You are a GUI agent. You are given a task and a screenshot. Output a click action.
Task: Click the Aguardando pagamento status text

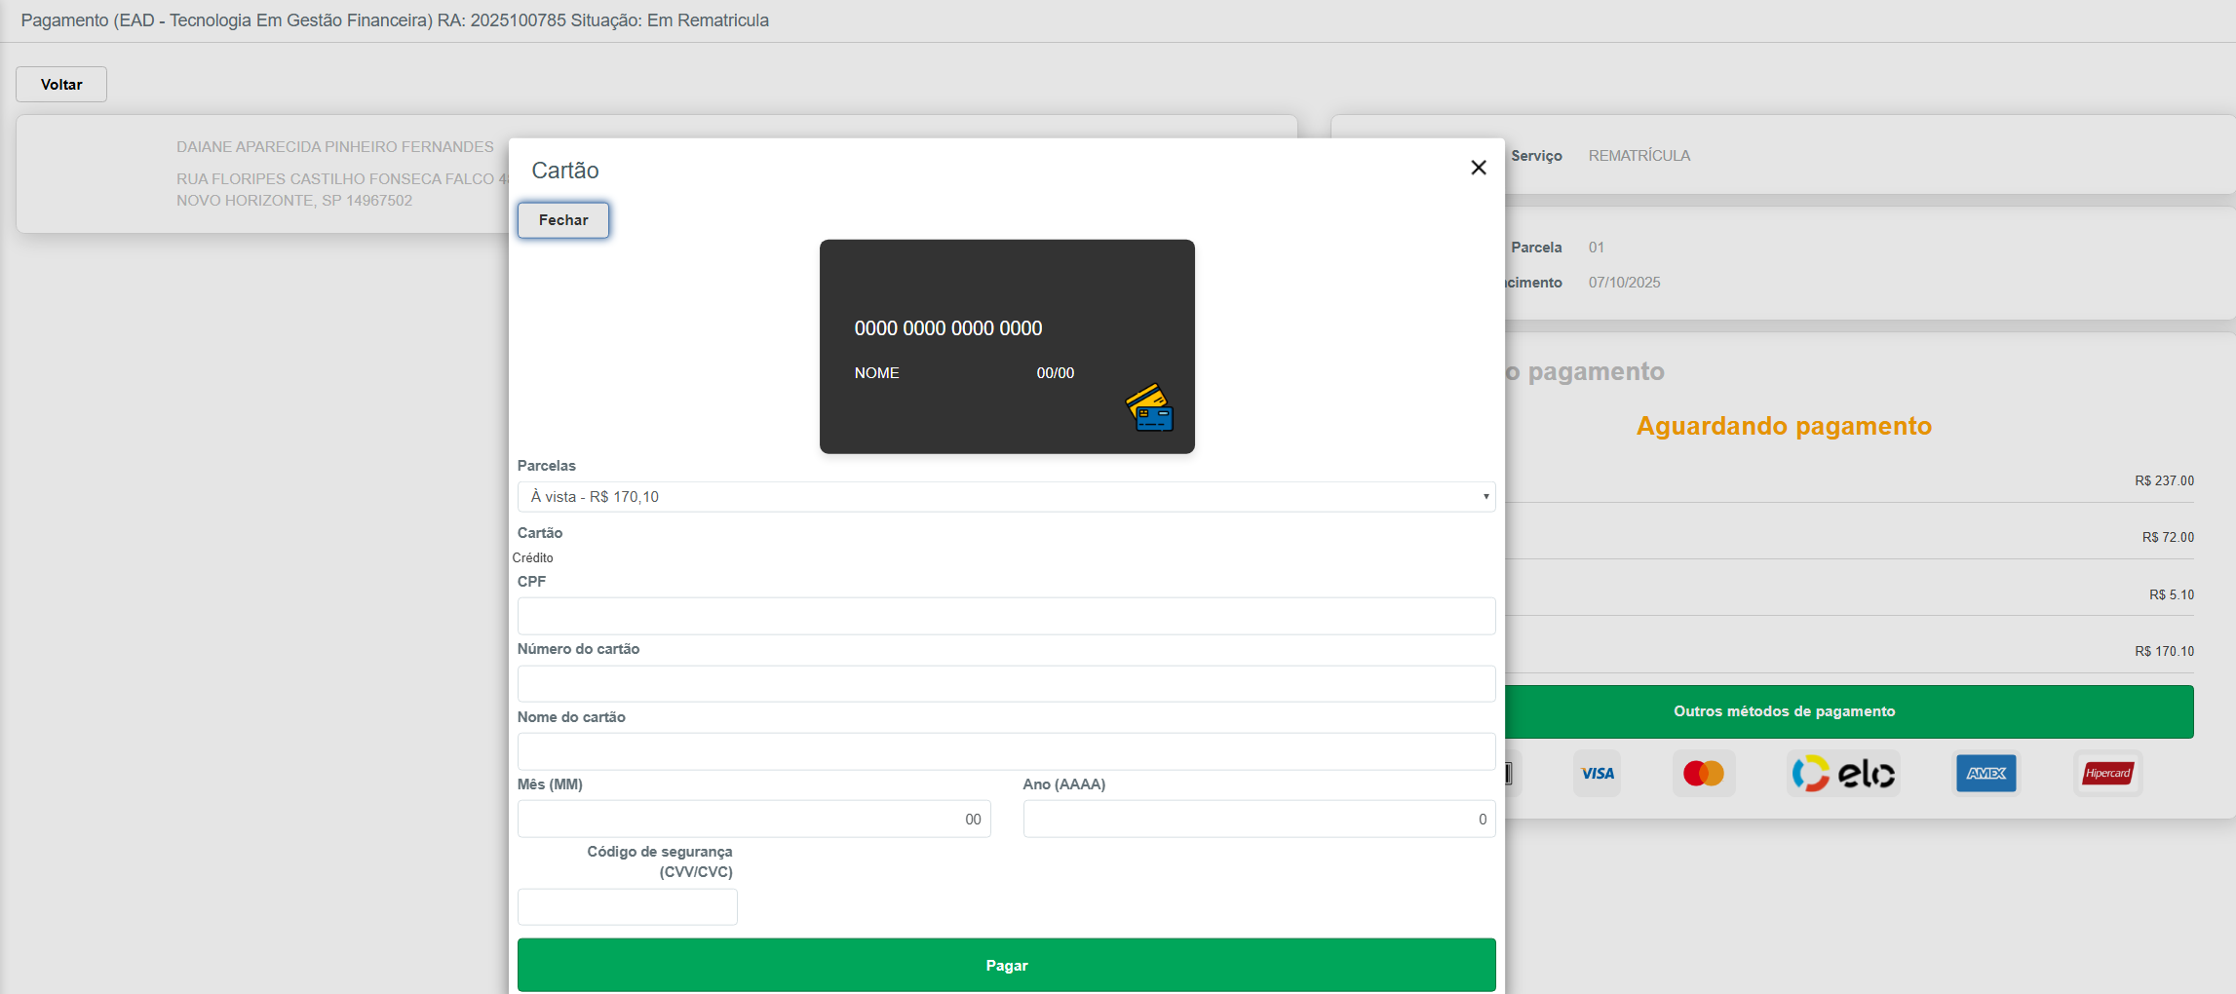1783,426
